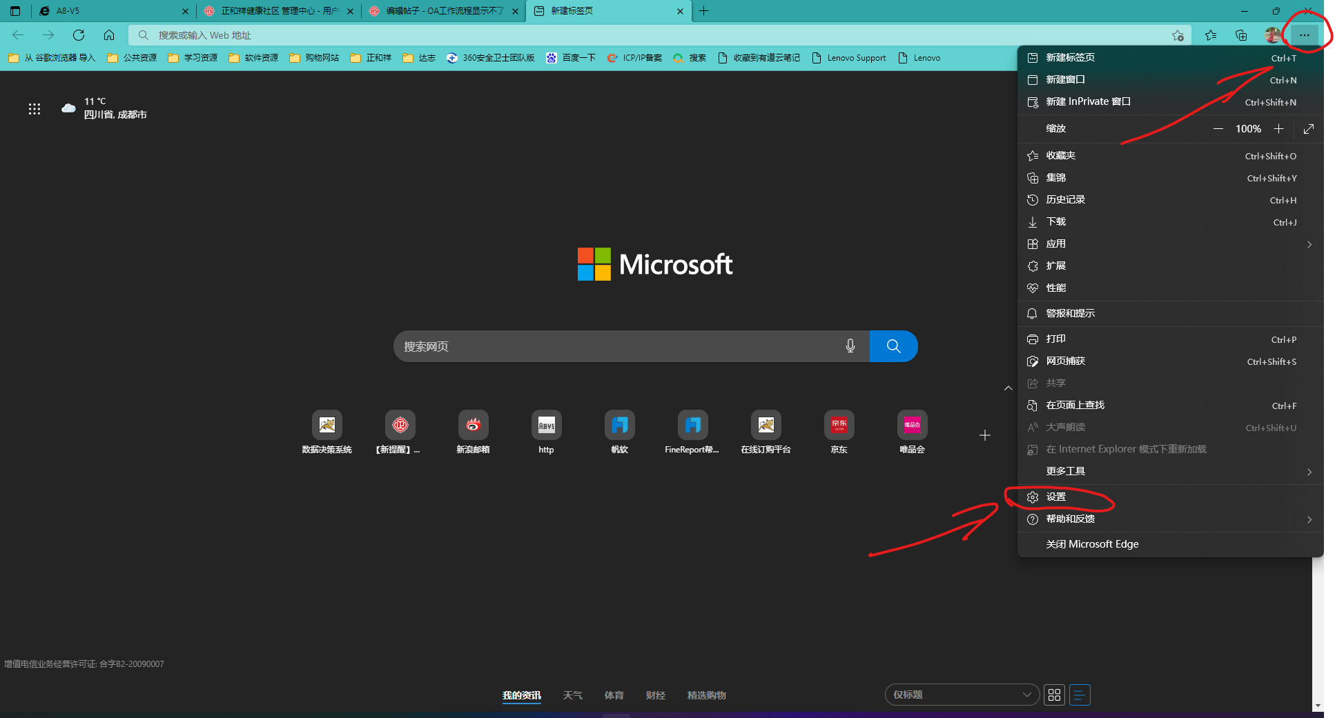Image resolution: width=1335 pixels, height=718 pixels.
Task: Select 新建窗口 menu item
Action: pyautogui.click(x=1170, y=80)
